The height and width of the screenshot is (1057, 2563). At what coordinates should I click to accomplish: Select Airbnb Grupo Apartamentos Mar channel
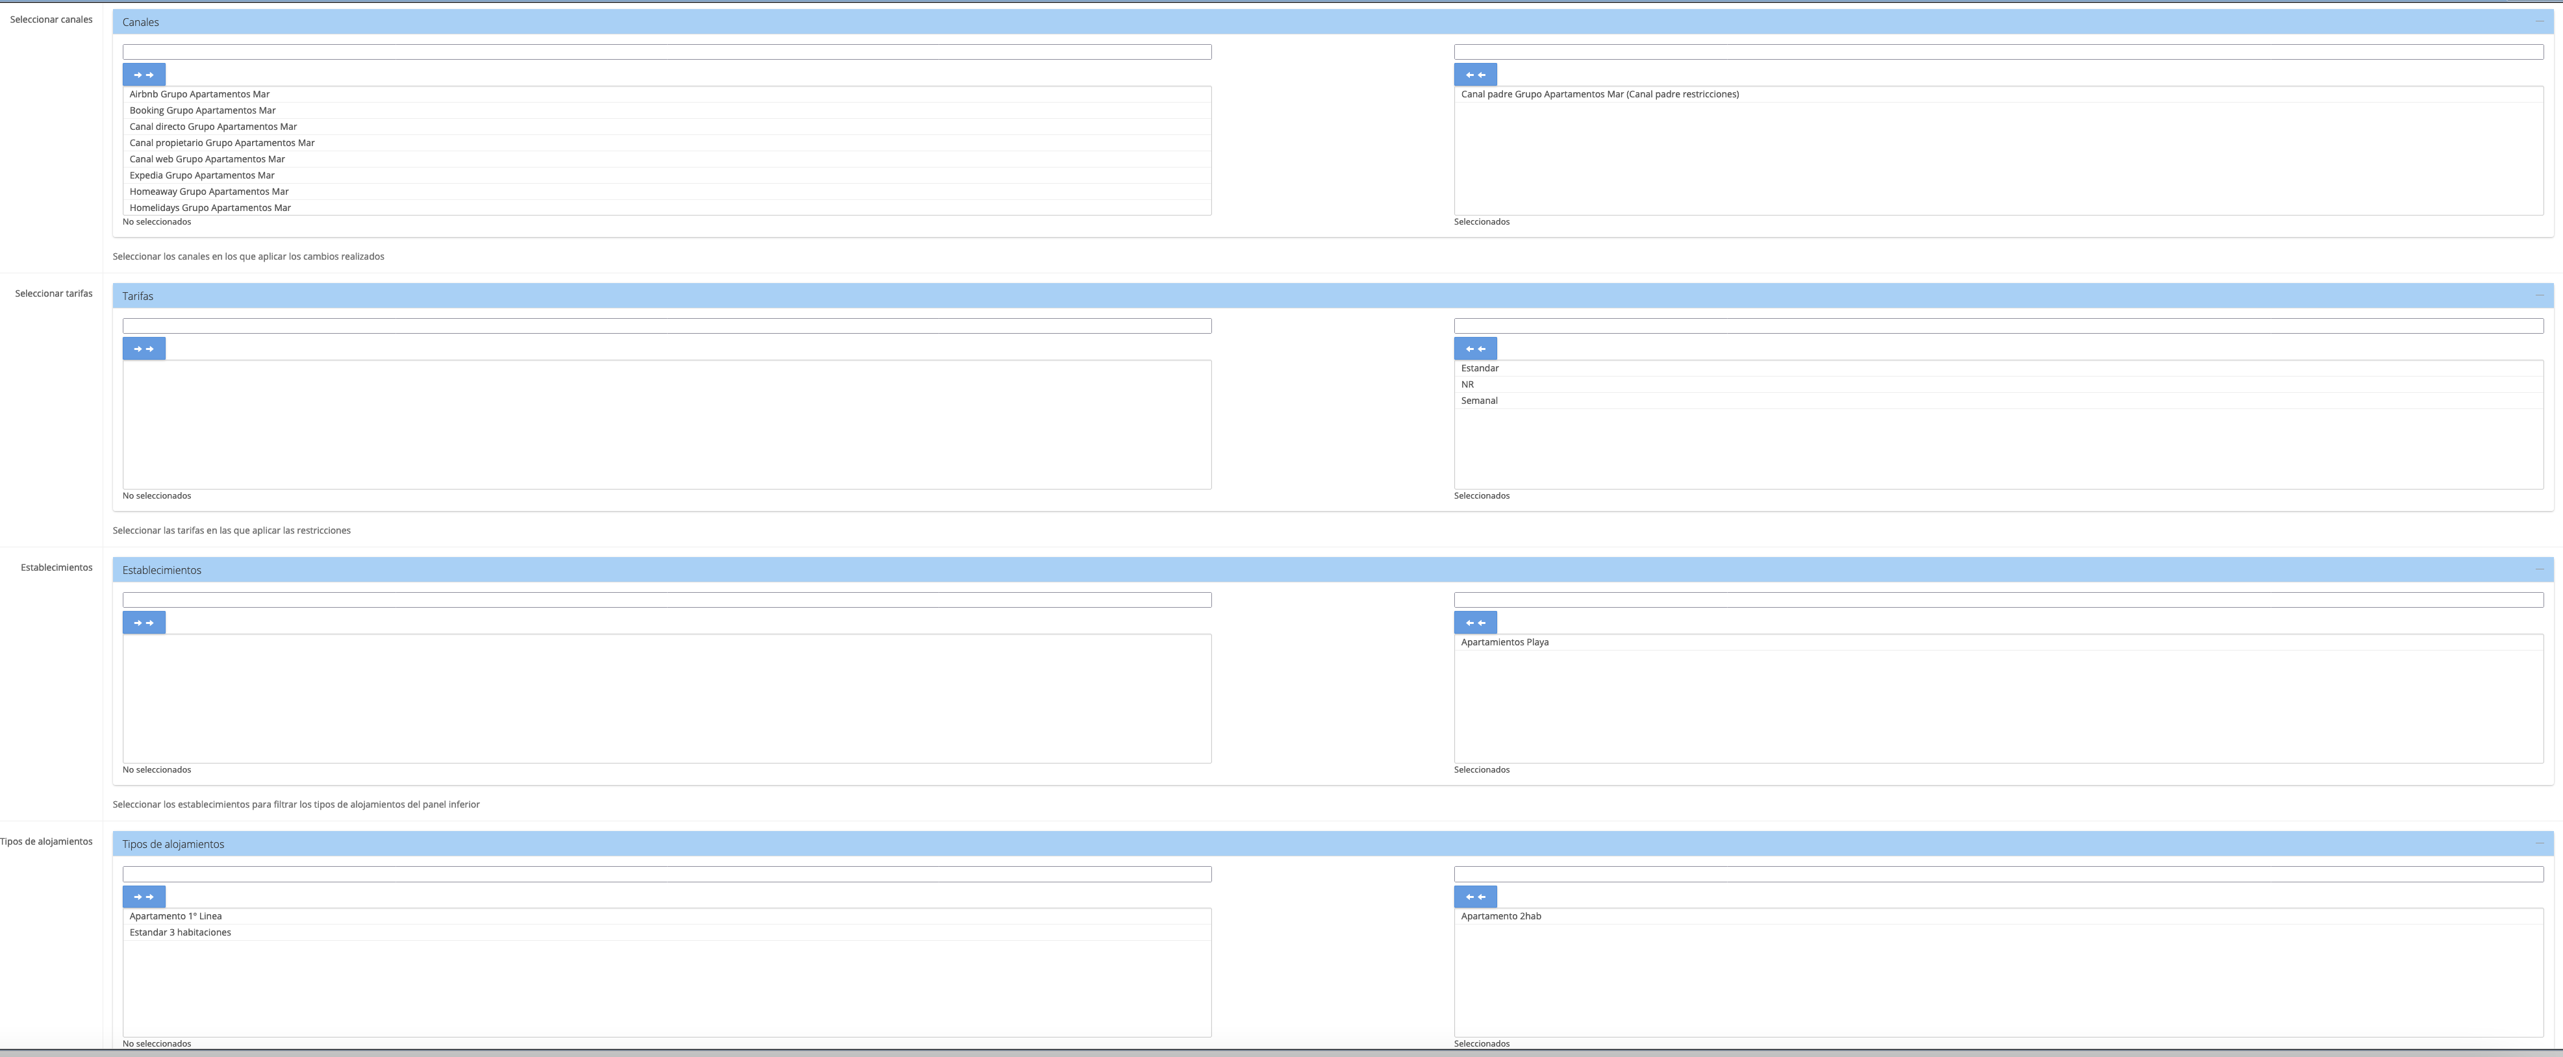(x=199, y=94)
